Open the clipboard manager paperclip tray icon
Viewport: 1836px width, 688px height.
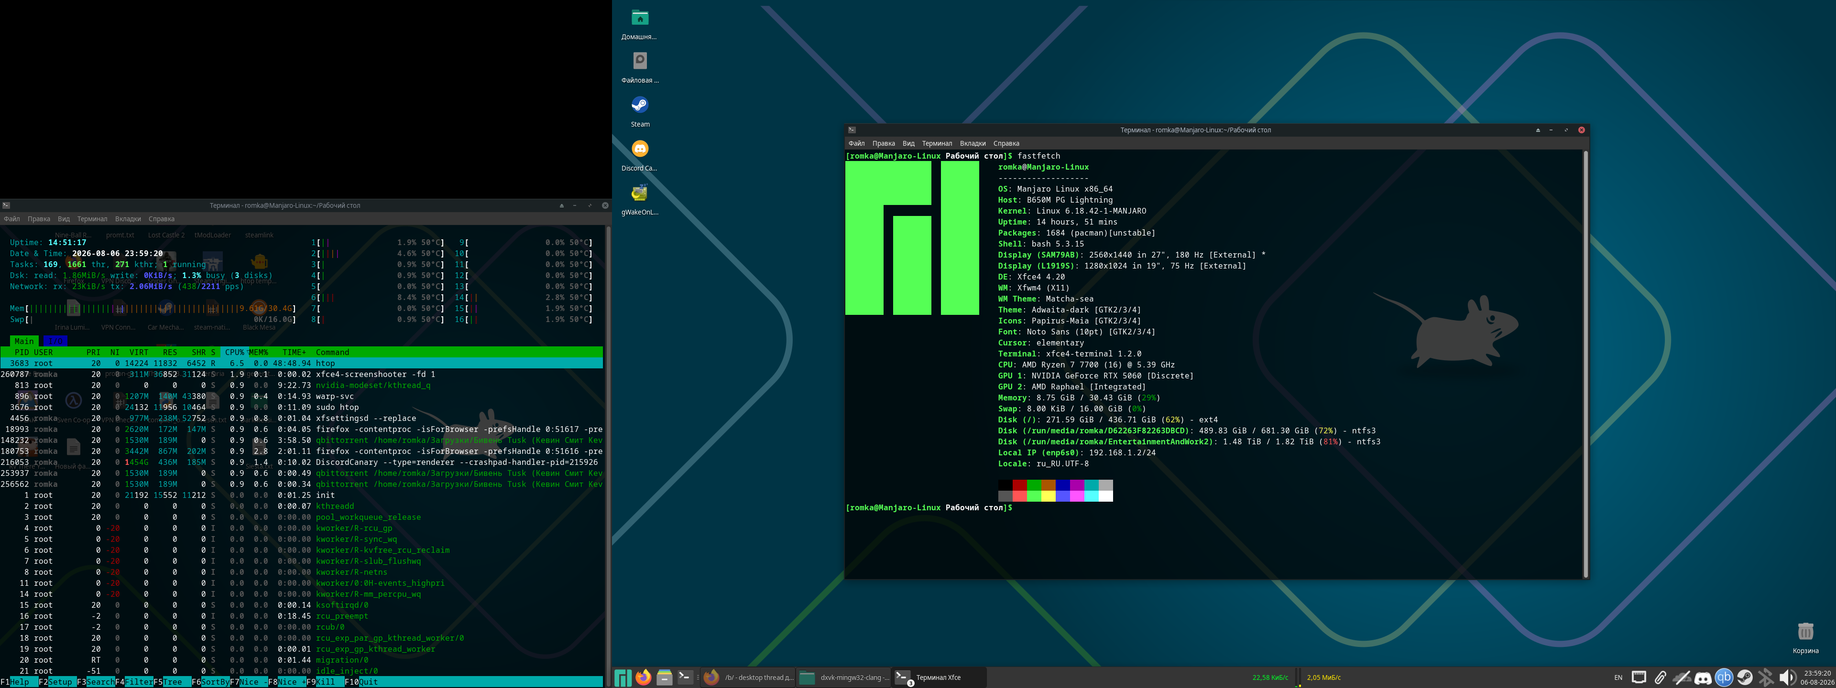[1660, 677]
